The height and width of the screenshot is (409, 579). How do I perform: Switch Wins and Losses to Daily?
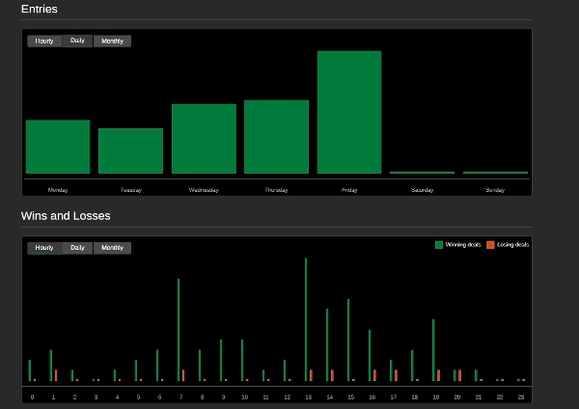coord(77,248)
